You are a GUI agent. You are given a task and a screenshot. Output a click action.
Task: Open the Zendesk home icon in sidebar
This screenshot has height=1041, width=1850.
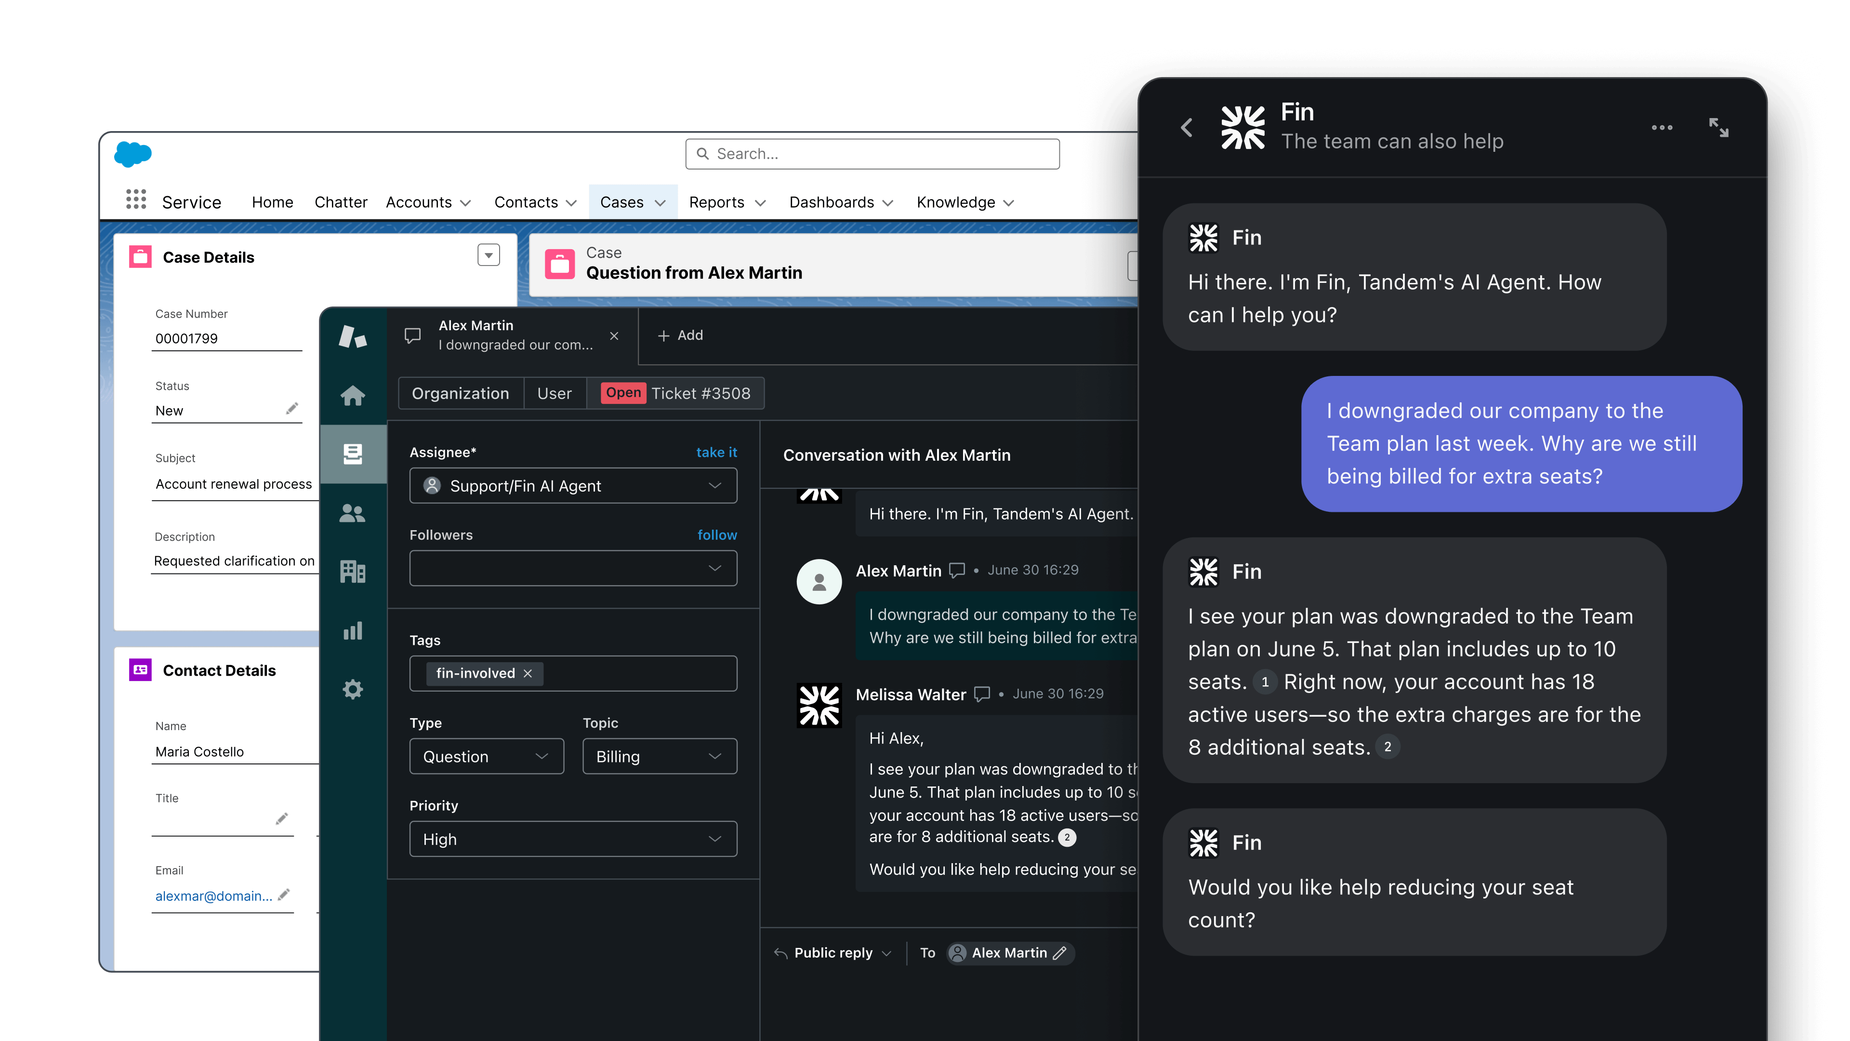pos(353,395)
